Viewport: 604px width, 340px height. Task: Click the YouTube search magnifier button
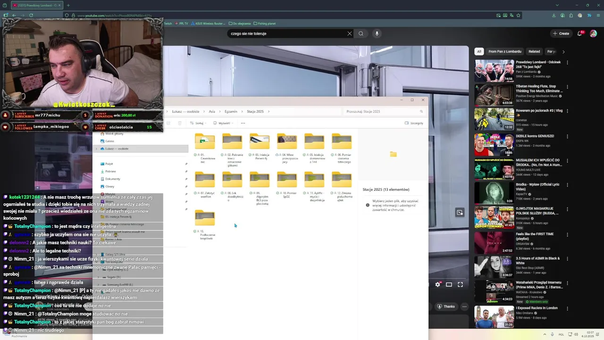(361, 34)
